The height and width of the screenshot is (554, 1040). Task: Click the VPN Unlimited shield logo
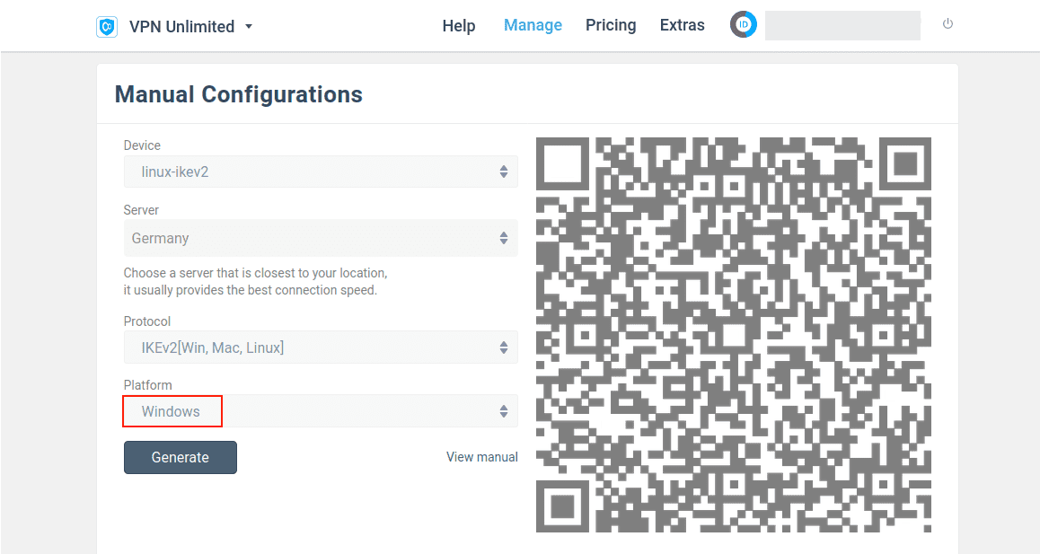tap(107, 26)
